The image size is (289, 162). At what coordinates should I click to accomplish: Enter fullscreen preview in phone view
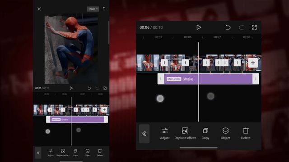[x=105, y=88]
